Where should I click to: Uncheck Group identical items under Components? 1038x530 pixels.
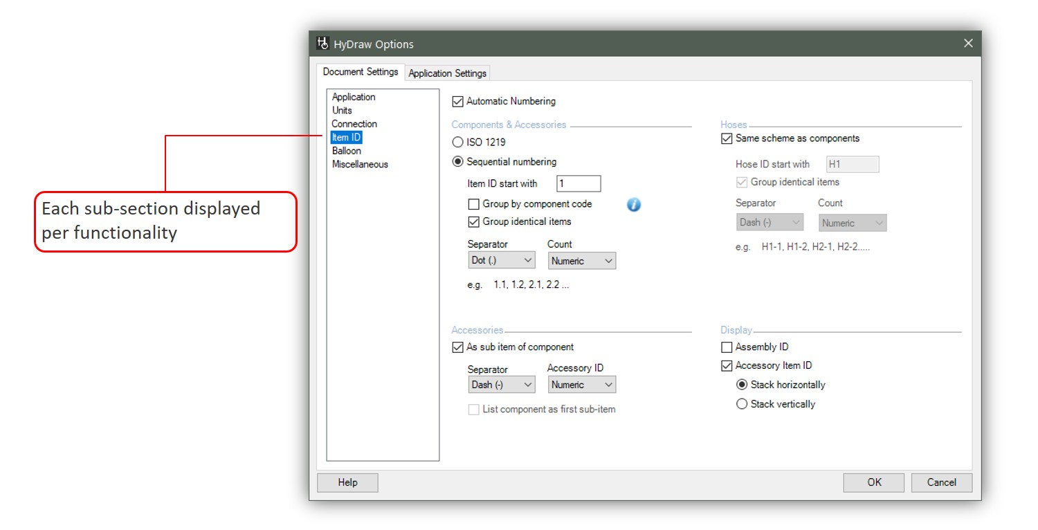(473, 222)
